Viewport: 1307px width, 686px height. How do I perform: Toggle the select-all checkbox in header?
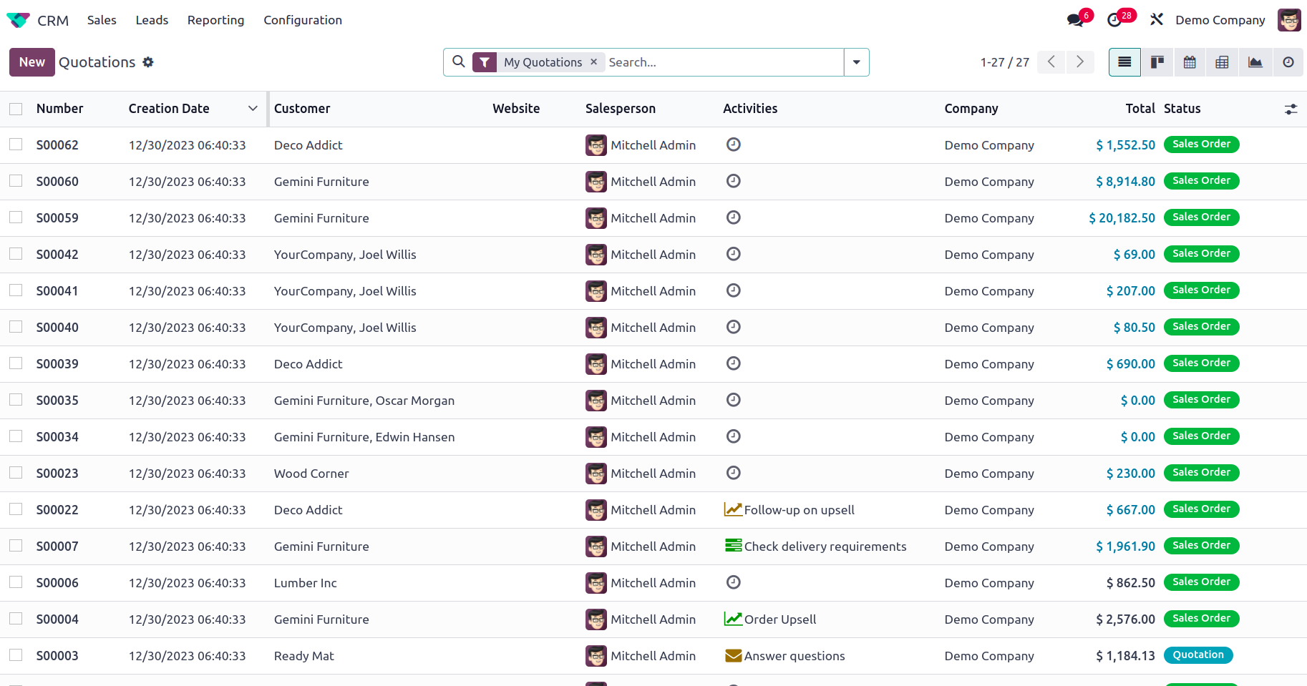(x=16, y=108)
